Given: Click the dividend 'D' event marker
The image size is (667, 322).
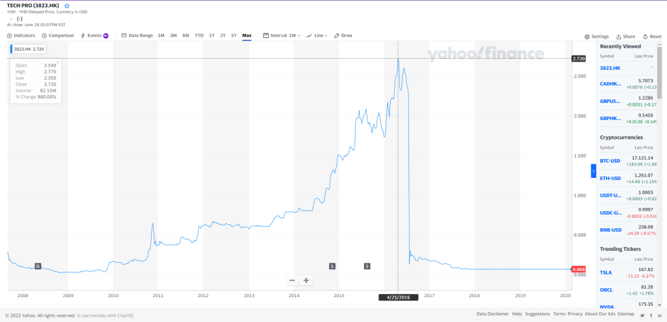Looking at the screenshot, I should tap(38, 266).
